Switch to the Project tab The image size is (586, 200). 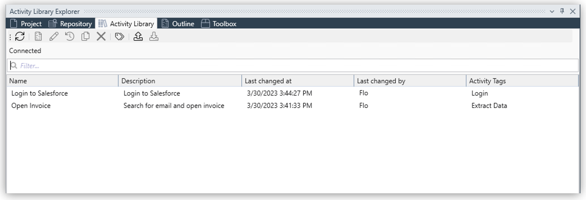pos(27,24)
